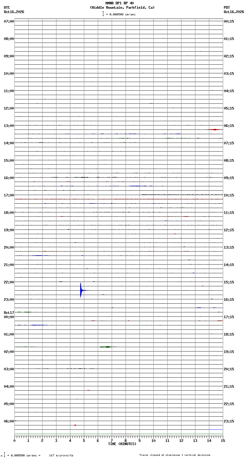Click the 5 minute tick label

pos(84,441)
